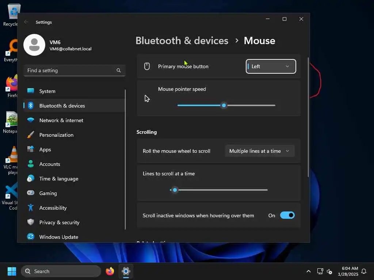Go to Windows Update settings
The width and height of the screenshot is (374, 280).
(x=74, y=237)
